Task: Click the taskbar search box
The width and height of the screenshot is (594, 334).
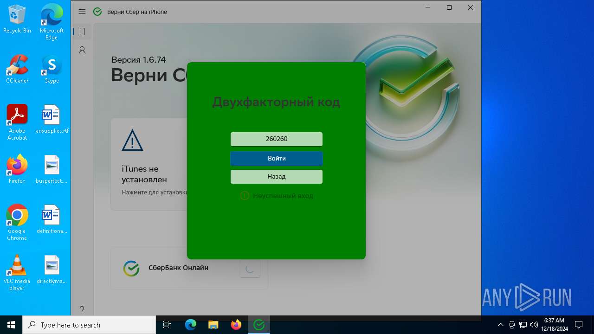Action: click(89, 325)
